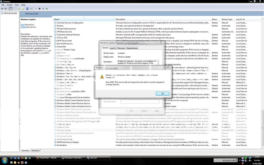Click the Pause Service toolbar icon
Image resolution: width=264 pixels, height=165 pixels.
[43, 9]
